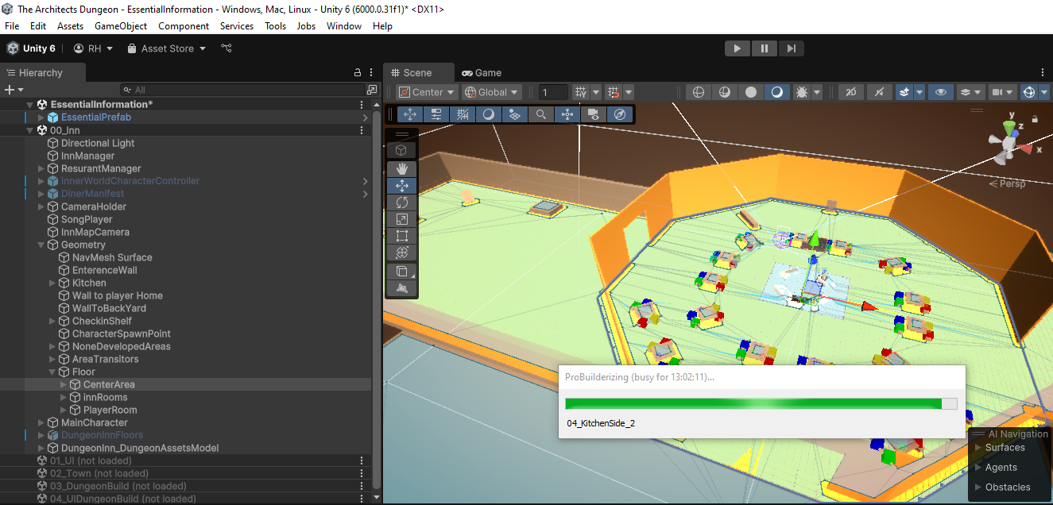Collapse the Geometry tree node
This screenshot has height=505, width=1053.
pos(41,245)
